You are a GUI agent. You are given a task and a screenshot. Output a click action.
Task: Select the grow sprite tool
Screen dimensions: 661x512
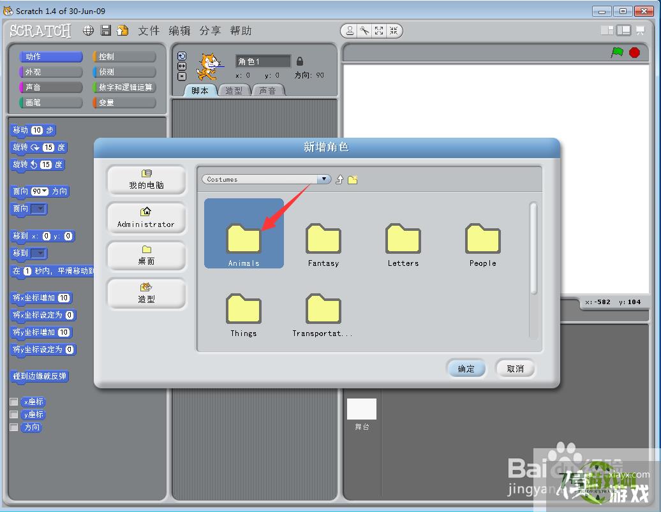(379, 31)
